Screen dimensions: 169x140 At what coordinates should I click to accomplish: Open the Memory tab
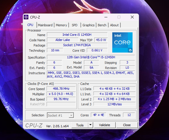click(61, 25)
